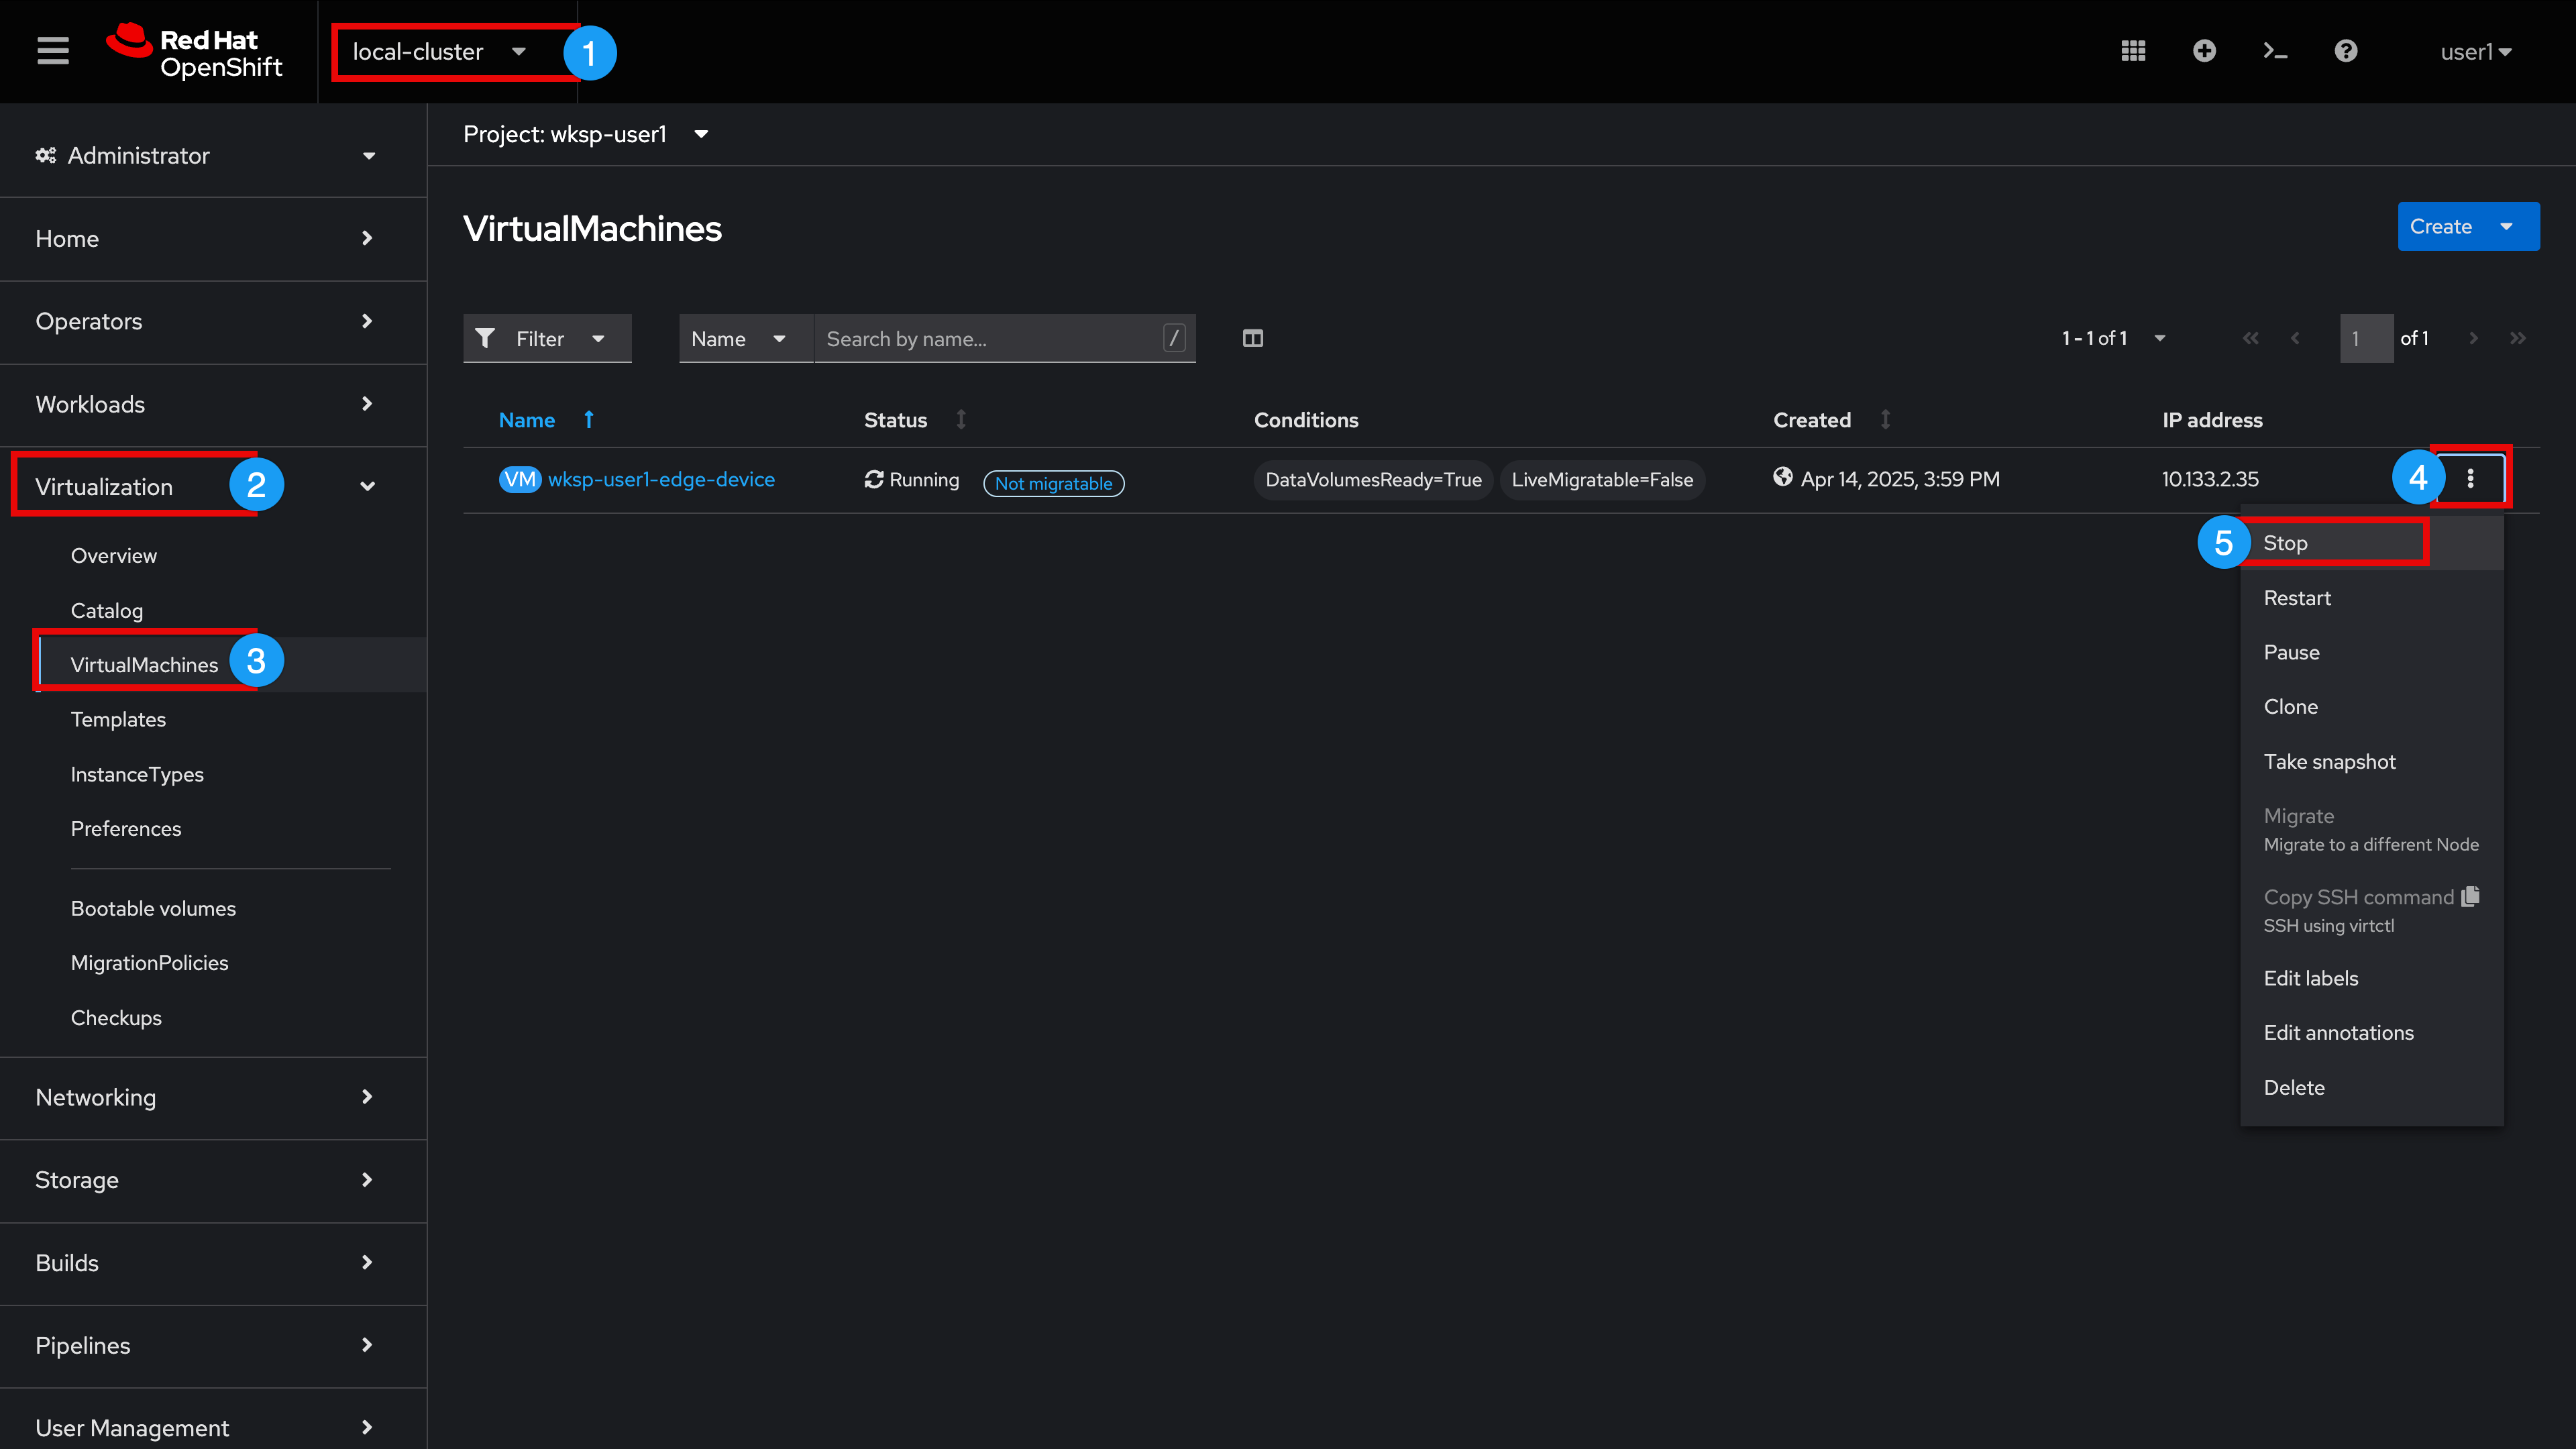The image size is (2576, 1449).
Task: Open Overview under Virtualization
Action: tap(114, 555)
